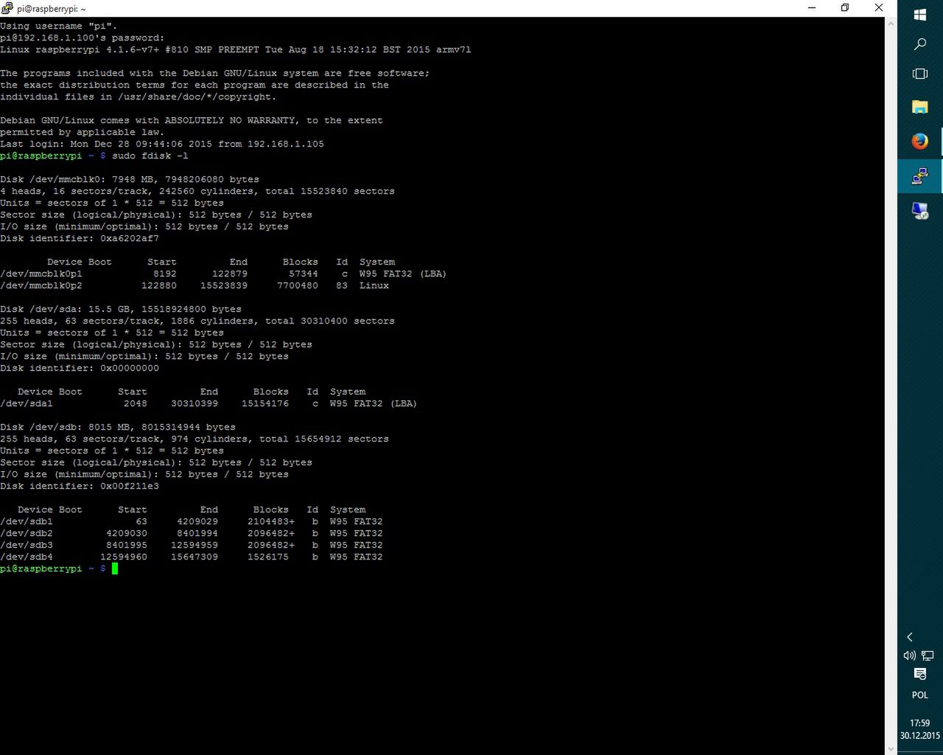
Task: Maximize or restore the PuTTY window
Action: [845, 8]
